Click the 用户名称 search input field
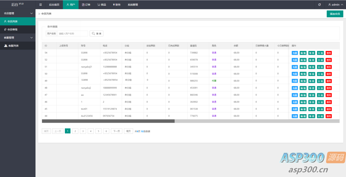The height and width of the screenshot is (177, 346). click(x=72, y=34)
